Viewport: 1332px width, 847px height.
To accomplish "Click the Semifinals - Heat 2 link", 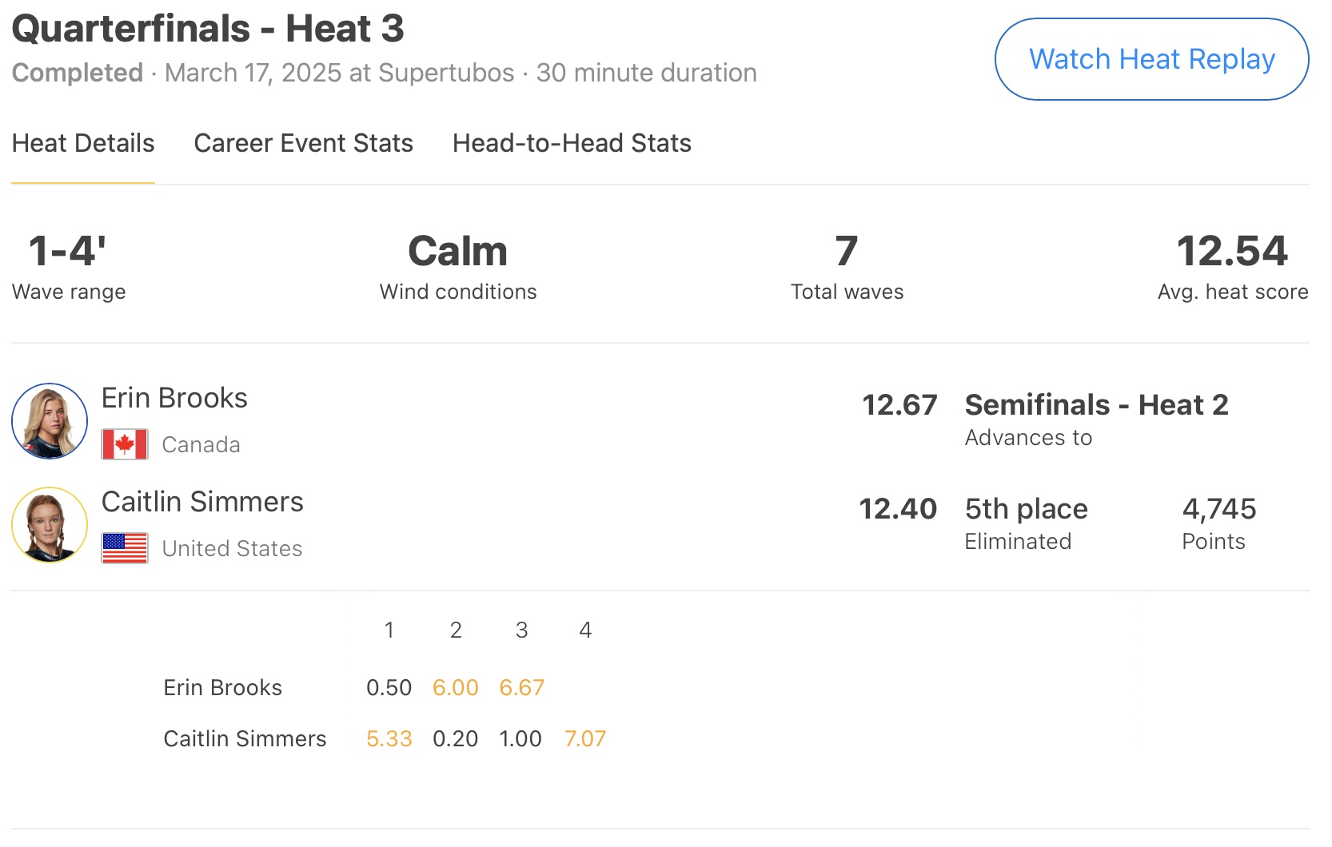I will [x=1096, y=405].
